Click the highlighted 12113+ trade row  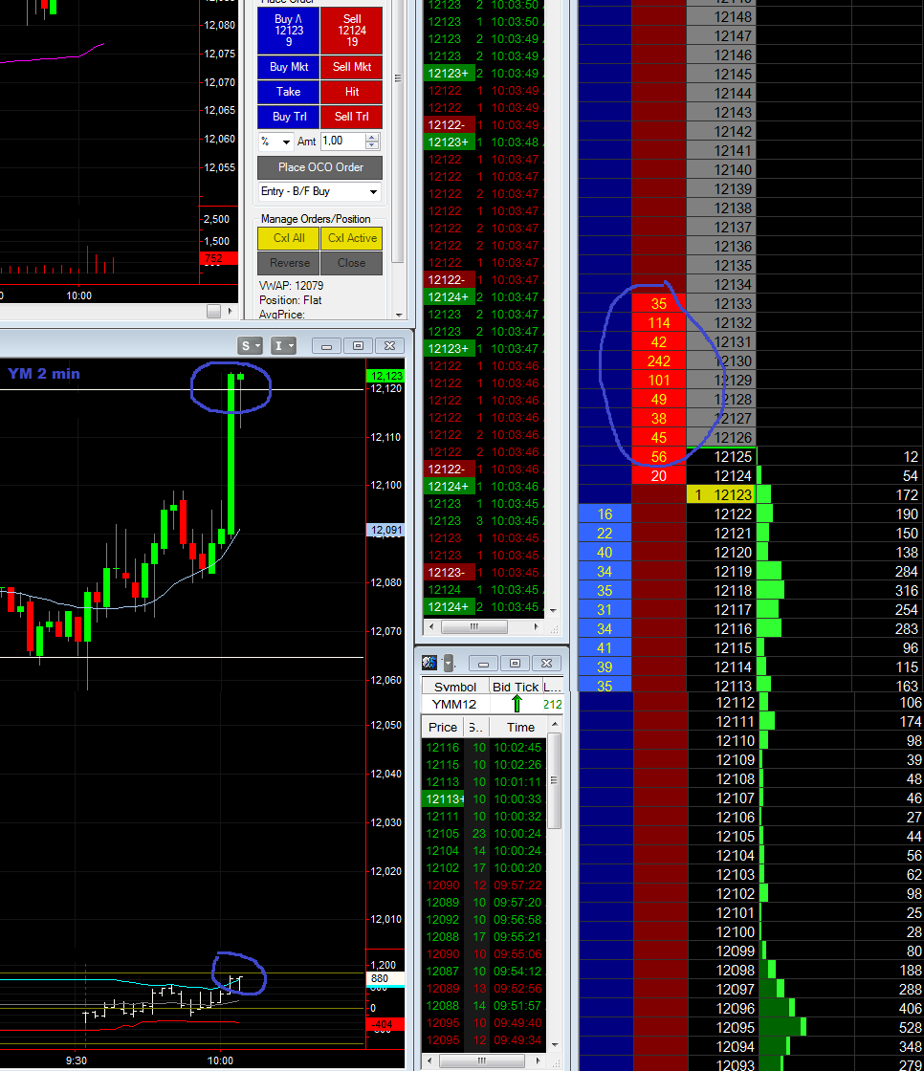pos(485,799)
